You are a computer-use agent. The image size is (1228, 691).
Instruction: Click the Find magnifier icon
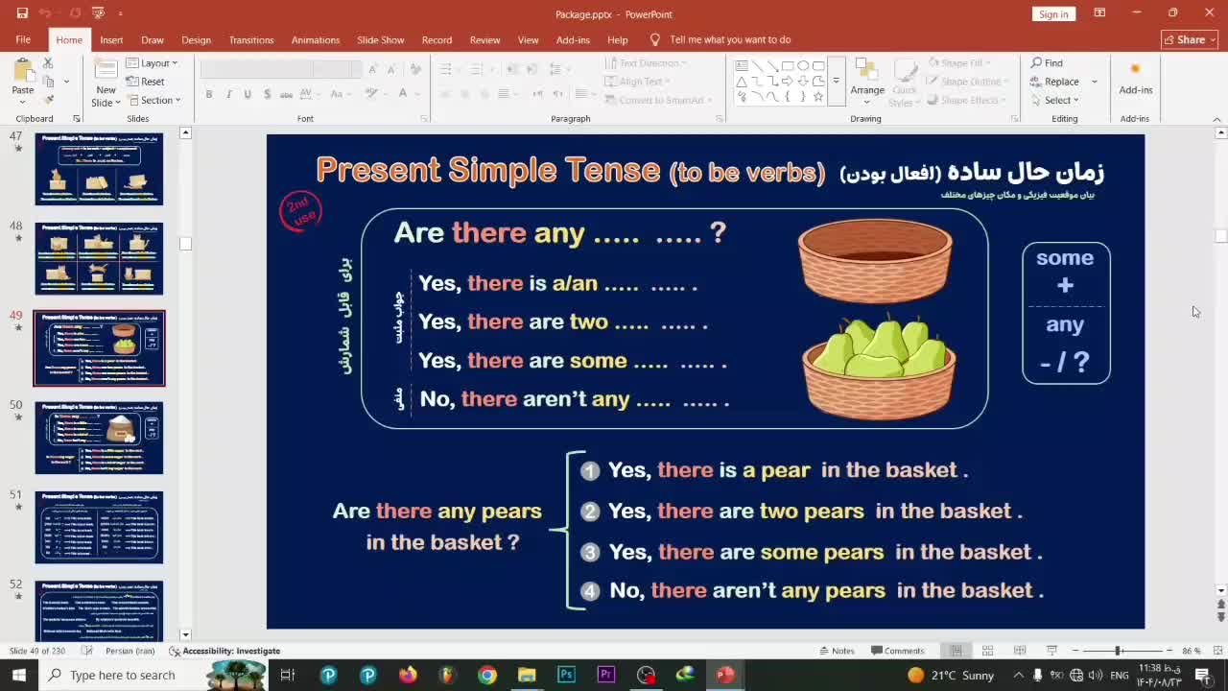(1036, 63)
